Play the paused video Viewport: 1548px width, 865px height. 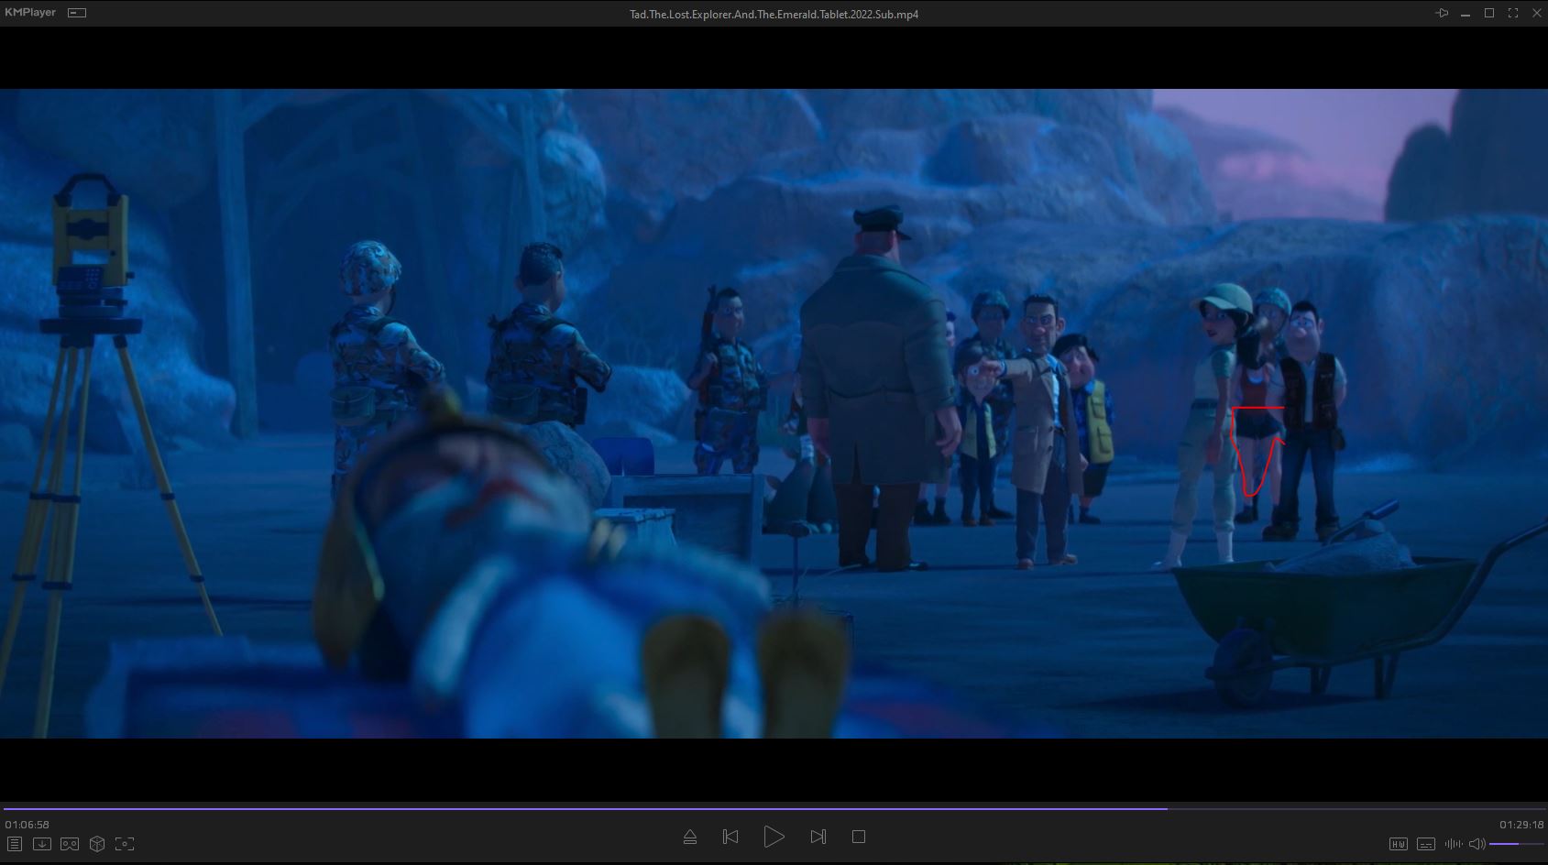(774, 837)
